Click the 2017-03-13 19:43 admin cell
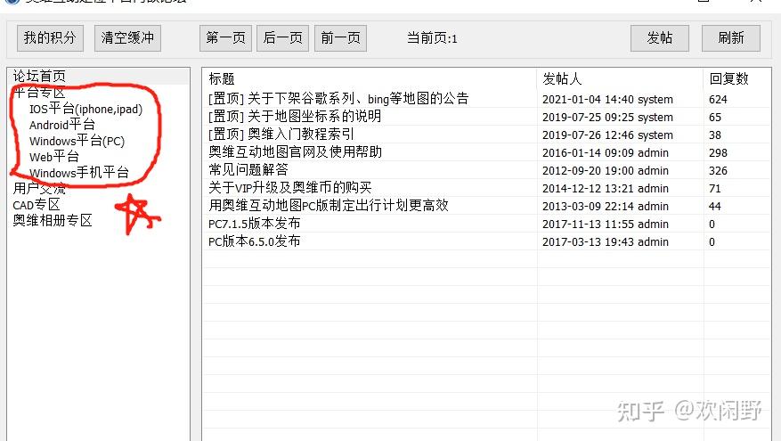Viewport: 781px width, 441px height. (x=606, y=242)
